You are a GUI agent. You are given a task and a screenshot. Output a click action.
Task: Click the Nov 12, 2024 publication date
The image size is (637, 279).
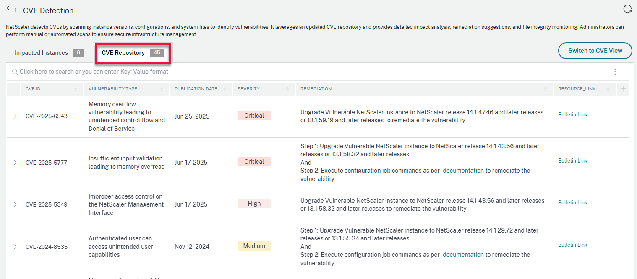[x=192, y=247]
